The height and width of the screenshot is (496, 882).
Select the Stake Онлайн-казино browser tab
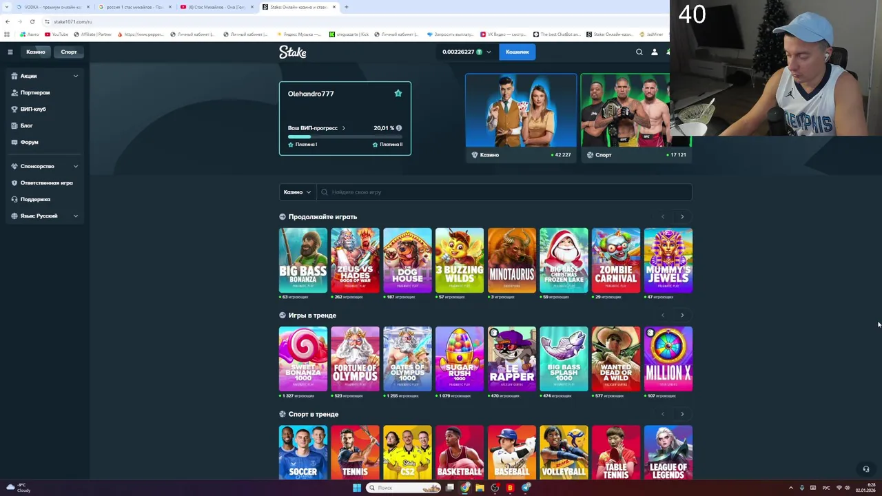click(x=299, y=7)
